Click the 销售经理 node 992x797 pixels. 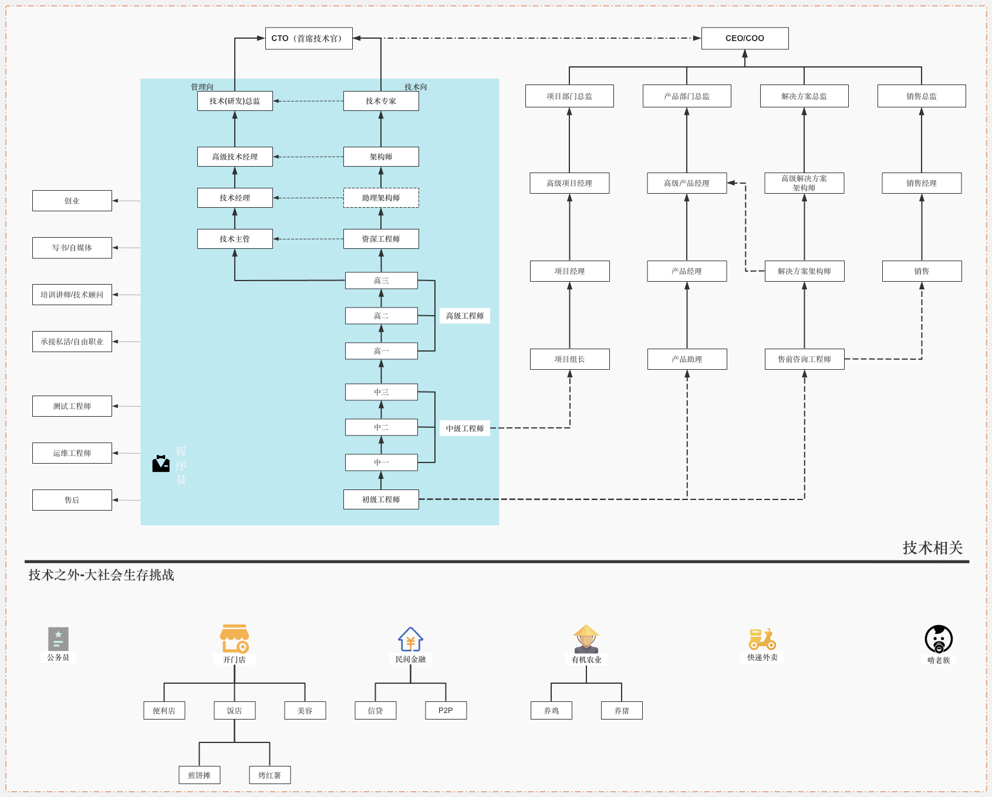pos(922,183)
